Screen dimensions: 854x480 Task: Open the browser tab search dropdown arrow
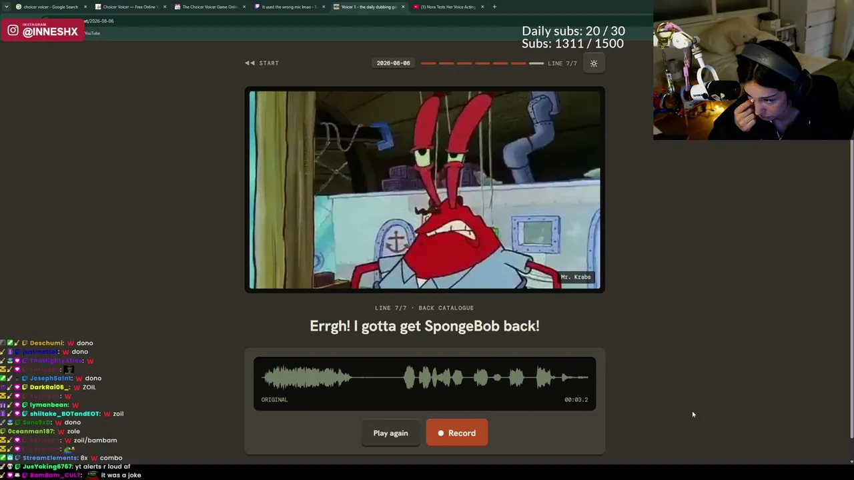click(x=6, y=7)
